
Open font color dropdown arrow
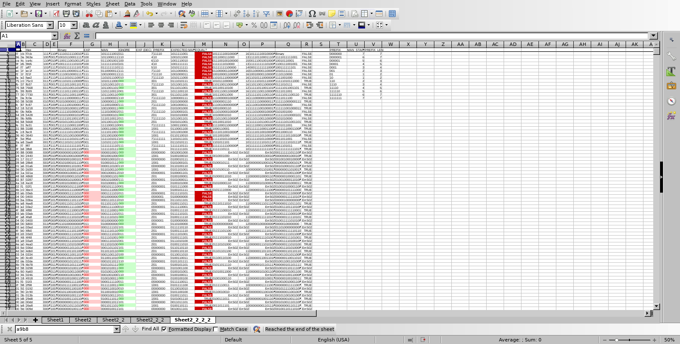click(x=126, y=25)
